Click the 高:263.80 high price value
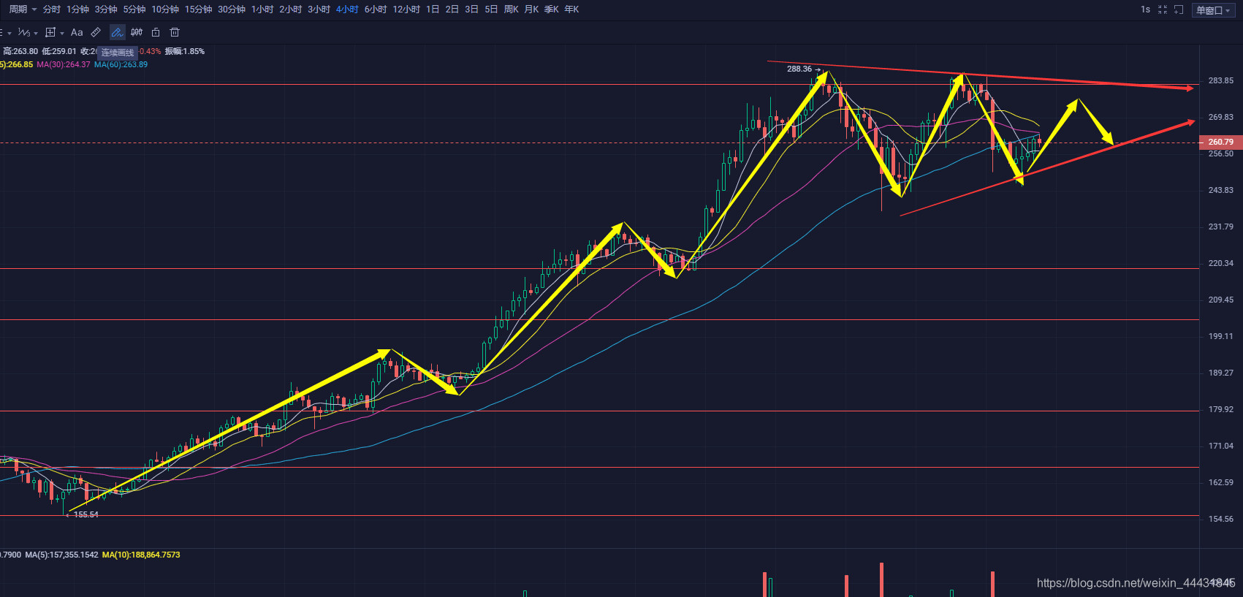This screenshot has height=597, width=1243. click(20, 51)
